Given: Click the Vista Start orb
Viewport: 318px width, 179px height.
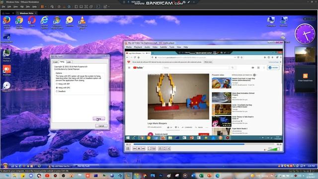Looking at the screenshot, I should [5, 166].
